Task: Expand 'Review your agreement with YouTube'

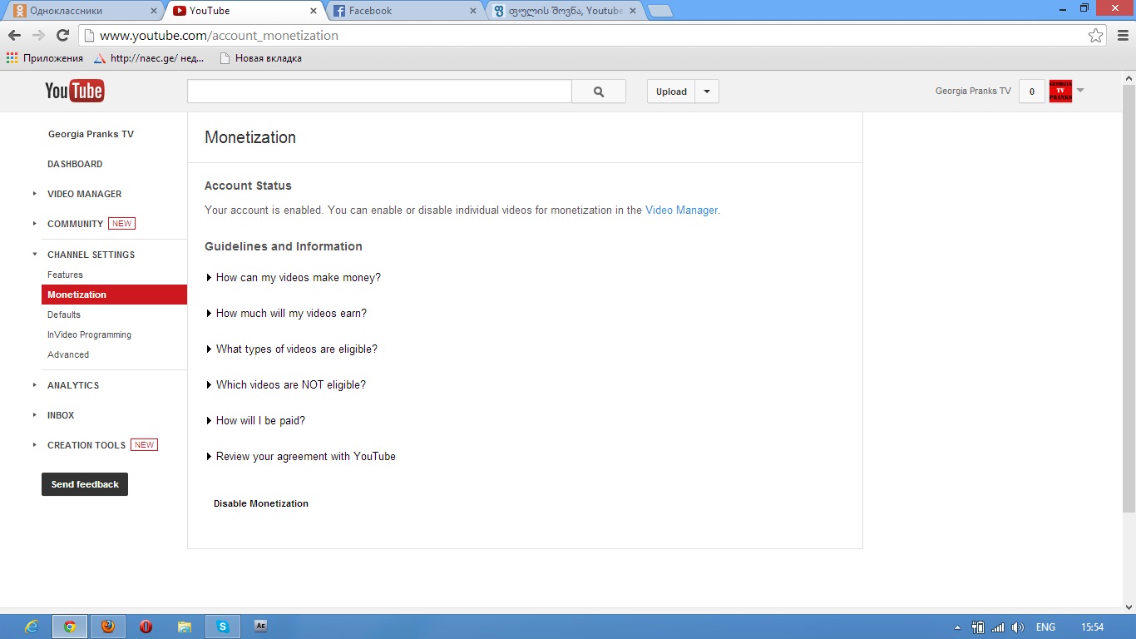Action: click(300, 456)
